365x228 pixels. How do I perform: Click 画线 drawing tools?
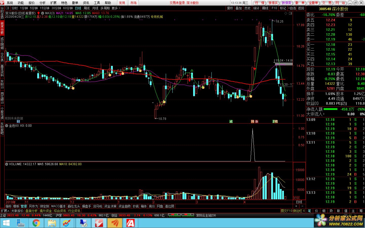tap(265, 8)
